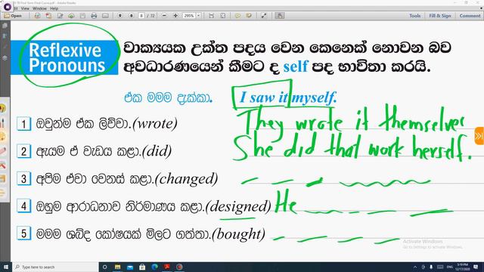Click the Cortana circle taskbar icon
This screenshot has width=484, height=272.
[x=105, y=267]
